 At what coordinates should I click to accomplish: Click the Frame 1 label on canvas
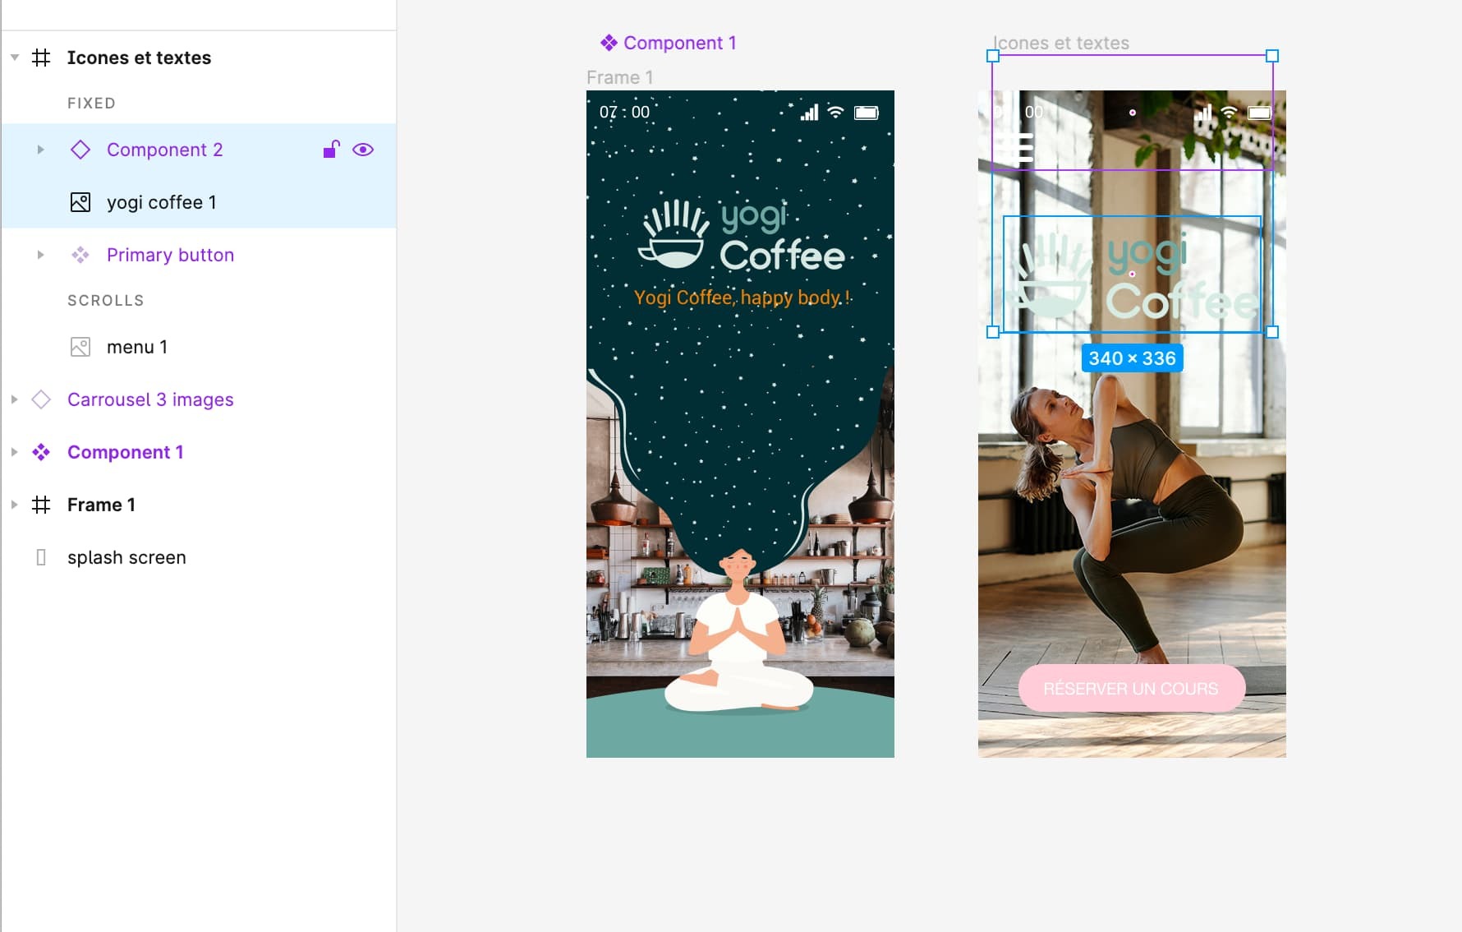[x=620, y=77]
